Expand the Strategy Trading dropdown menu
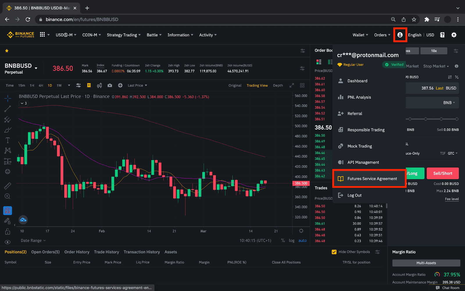This screenshot has height=291, width=465. tap(124, 35)
